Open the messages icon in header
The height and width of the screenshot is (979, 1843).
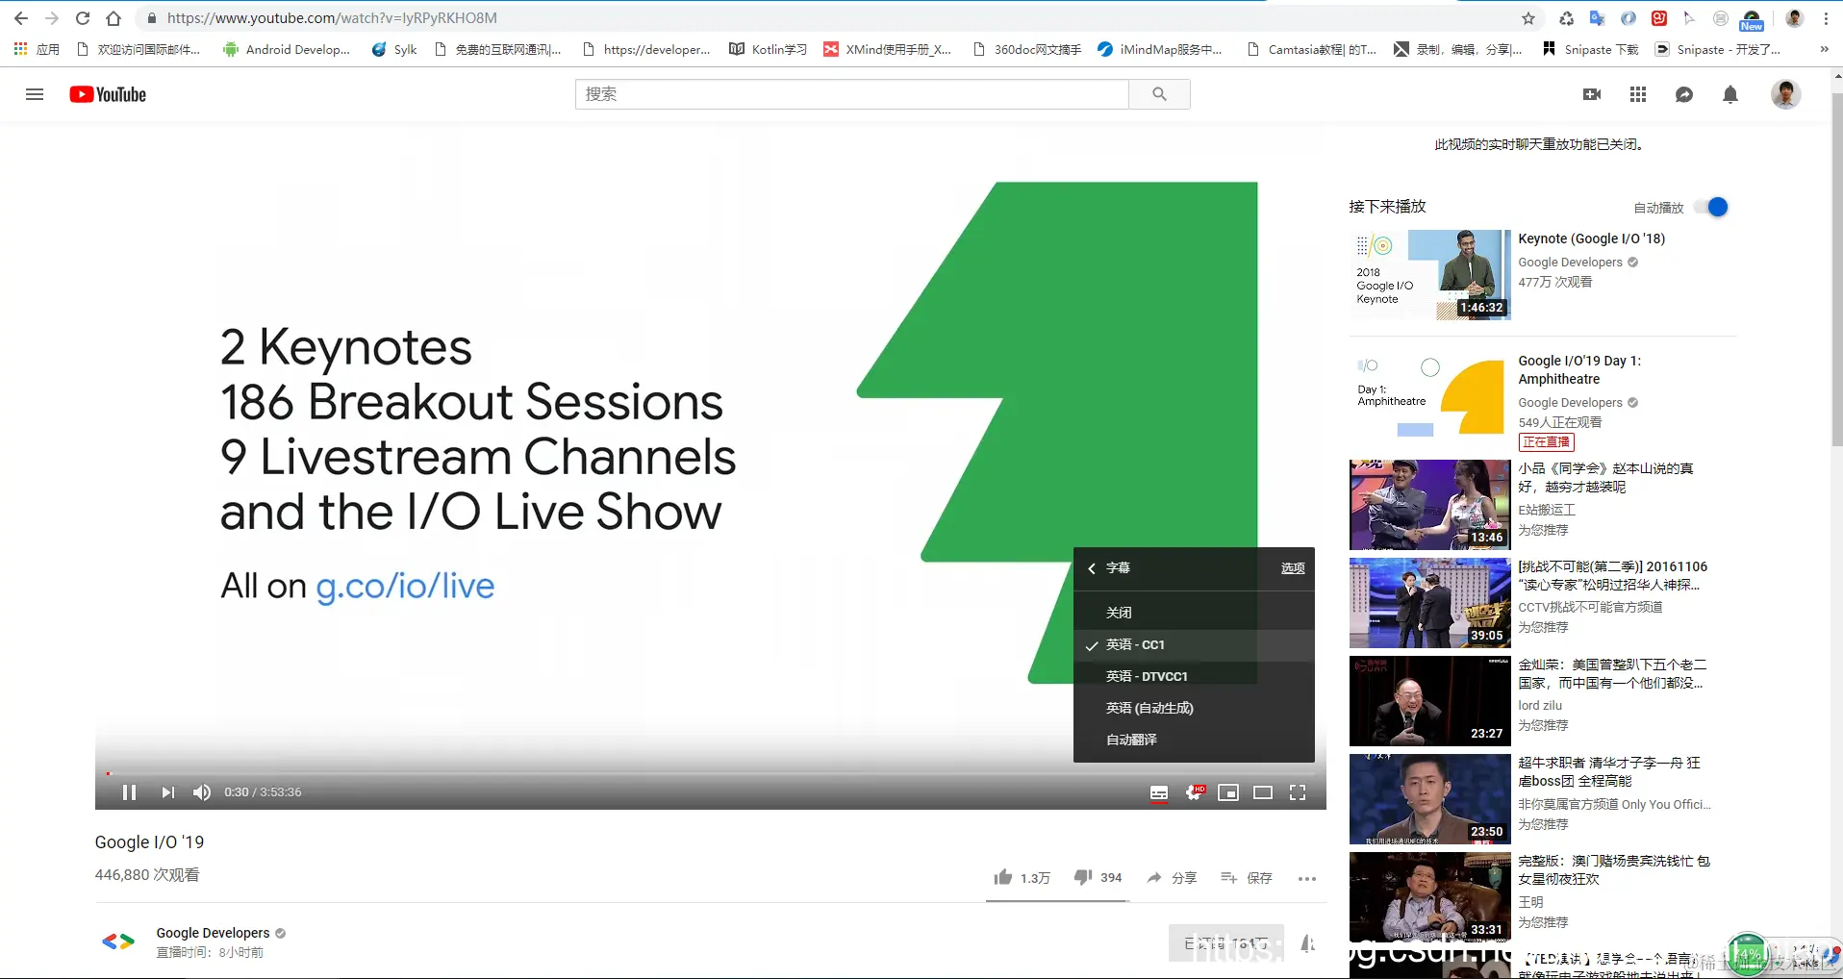(1684, 94)
